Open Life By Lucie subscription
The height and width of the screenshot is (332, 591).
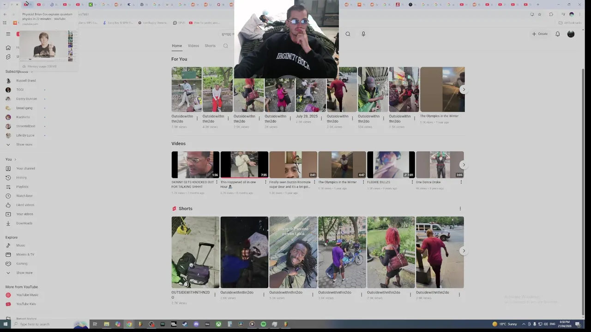pyautogui.click(x=25, y=135)
